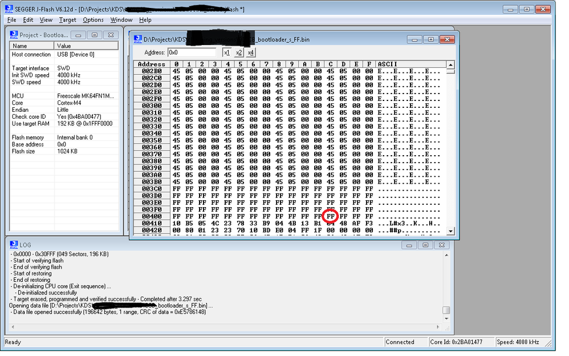The image size is (569, 356).
Task: Maximize the bin file hex window
Action: pyautogui.click(x=431, y=39)
